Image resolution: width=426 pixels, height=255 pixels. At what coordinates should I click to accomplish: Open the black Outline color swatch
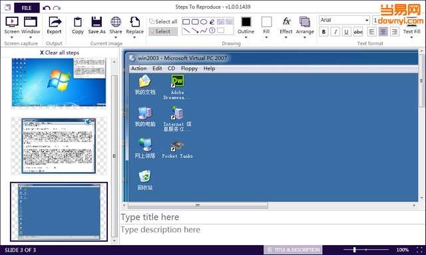[x=246, y=22]
